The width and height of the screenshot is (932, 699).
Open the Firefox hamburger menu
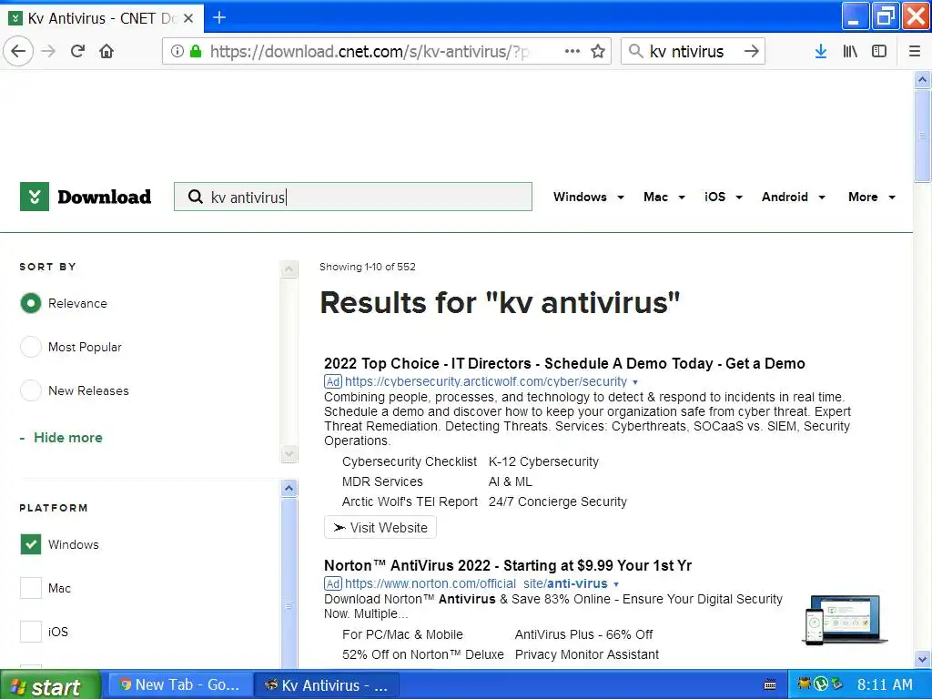915,51
